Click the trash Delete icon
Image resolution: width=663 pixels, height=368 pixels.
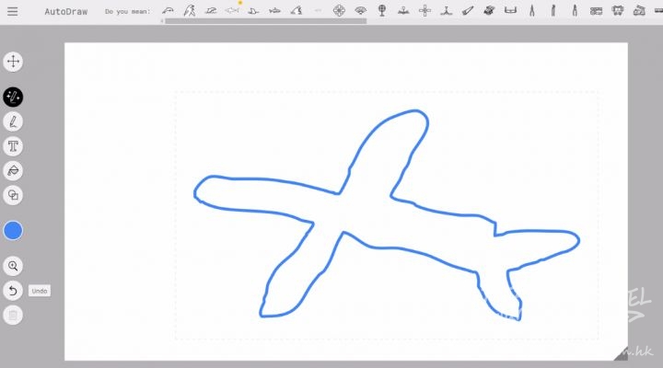pos(13,316)
